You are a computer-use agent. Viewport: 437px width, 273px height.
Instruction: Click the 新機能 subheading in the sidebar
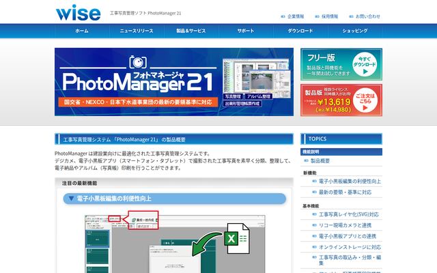tap(309, 173)
